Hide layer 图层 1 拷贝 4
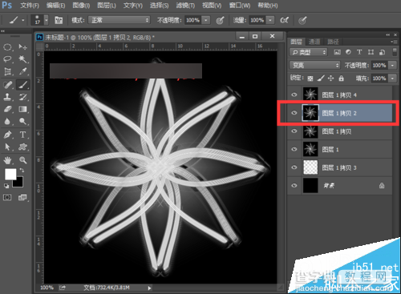The image size is (401, 294). (294, 95)
